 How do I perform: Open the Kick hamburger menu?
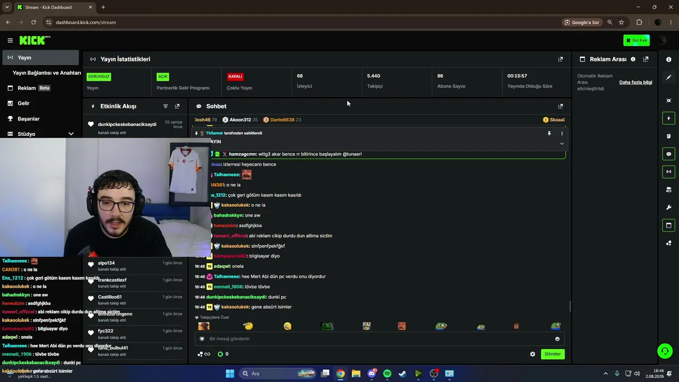click(x=10, y=40)
